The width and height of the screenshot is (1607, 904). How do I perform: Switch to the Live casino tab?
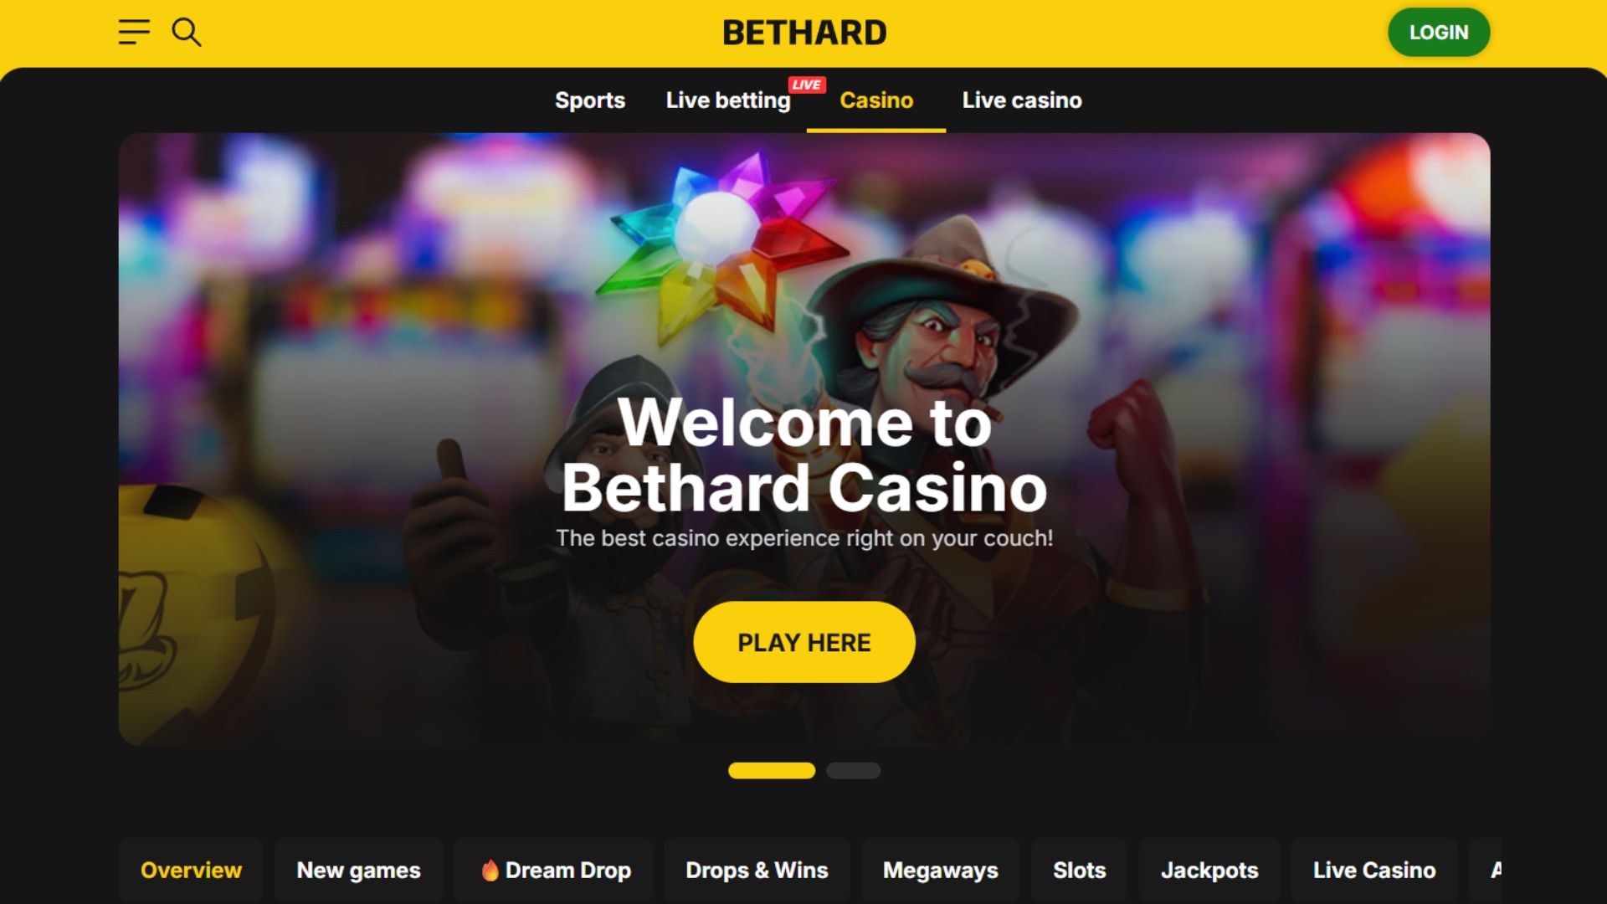click(x=1022, y=100)
